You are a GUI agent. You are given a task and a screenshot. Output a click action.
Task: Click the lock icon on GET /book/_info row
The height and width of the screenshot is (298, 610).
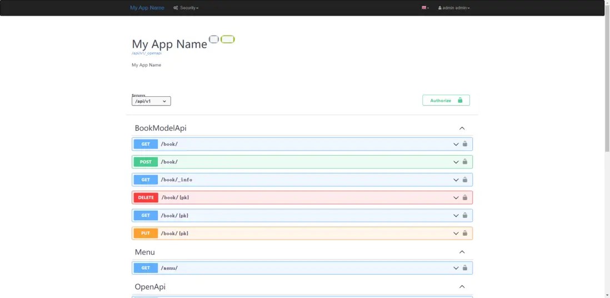click(465, 180)
